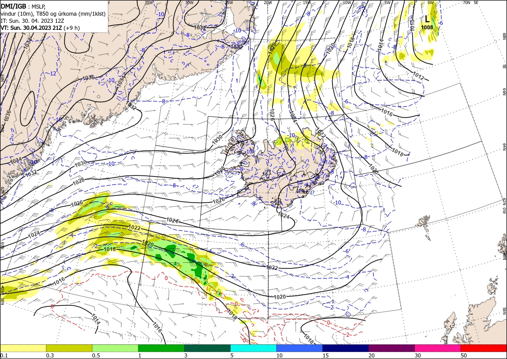
Task: Select the dark green 3–5 mm legend swatch
Action: (207, 348)
